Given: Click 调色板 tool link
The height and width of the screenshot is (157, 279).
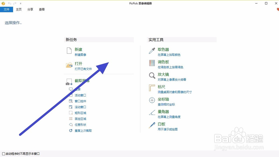Looking at the screenshot, I should tap(163, 62).
